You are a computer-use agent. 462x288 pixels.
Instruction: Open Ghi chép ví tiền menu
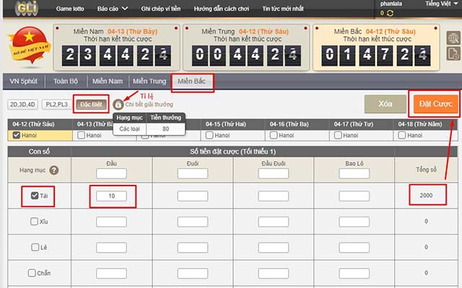click(160, 9)
